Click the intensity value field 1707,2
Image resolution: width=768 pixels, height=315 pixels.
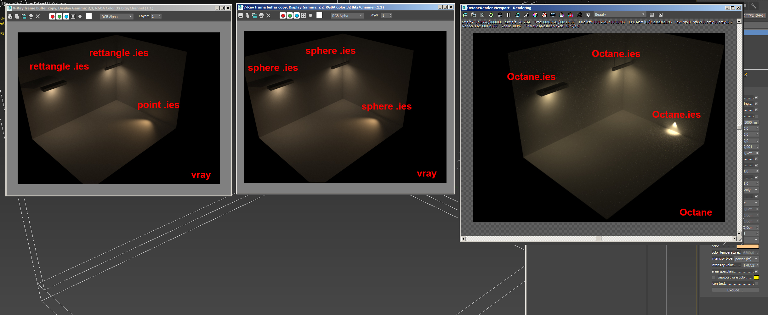(x=749, y=265)
